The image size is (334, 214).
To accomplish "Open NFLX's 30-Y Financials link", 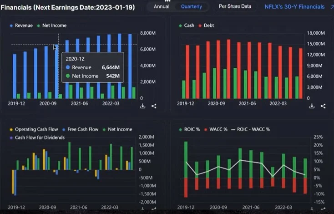I will (x=294, y=7).
